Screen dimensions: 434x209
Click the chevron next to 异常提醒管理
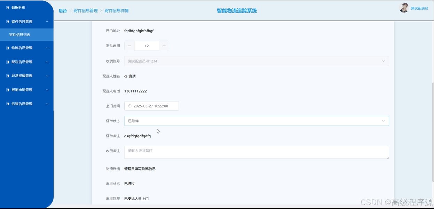47,76
